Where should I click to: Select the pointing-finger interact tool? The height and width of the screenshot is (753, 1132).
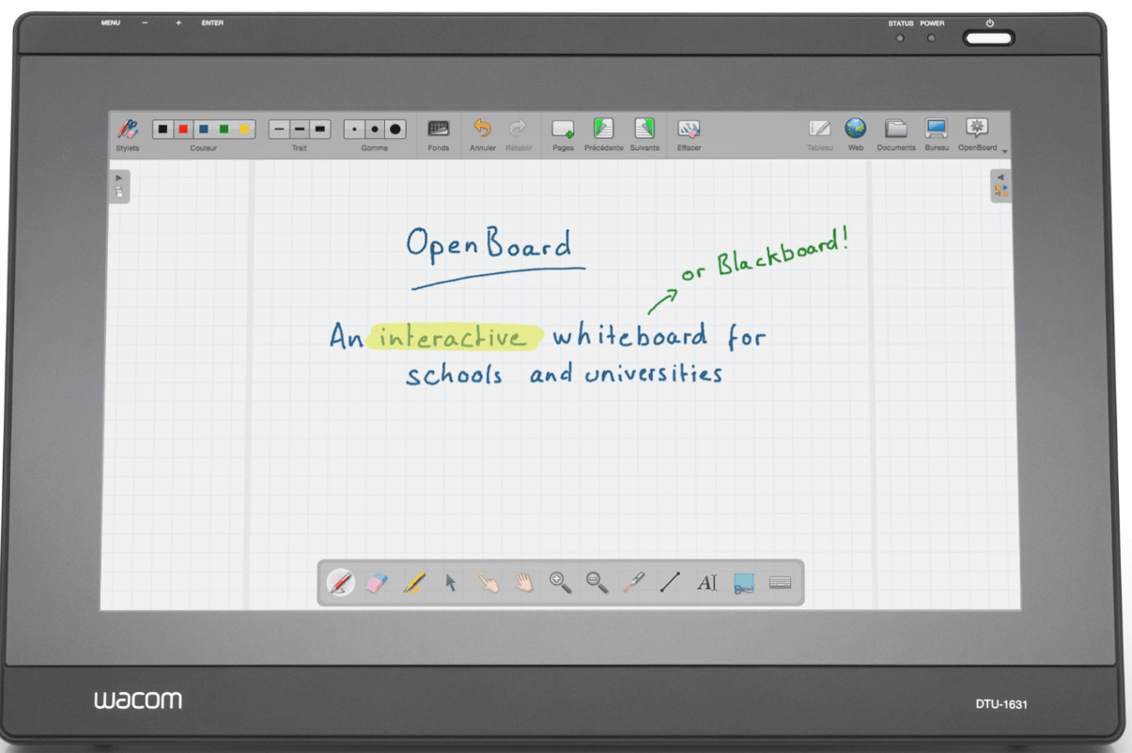point(487,583)
